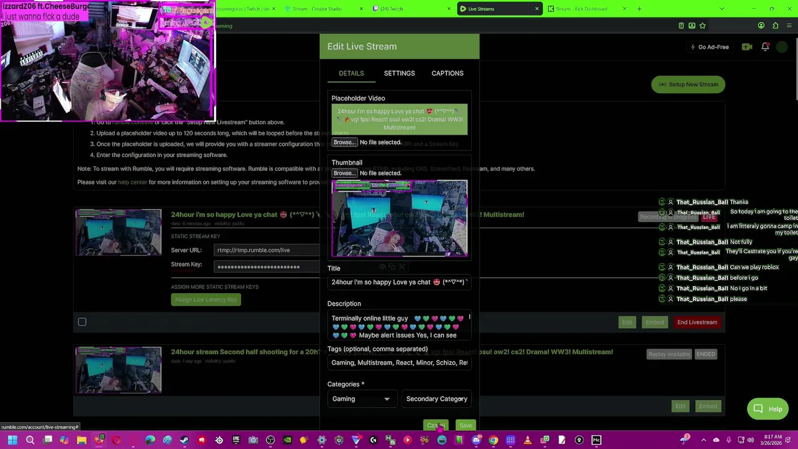Toggle the checkbox below Assign Low Latency Key
The image size is (798, 449).
[82, 322]
